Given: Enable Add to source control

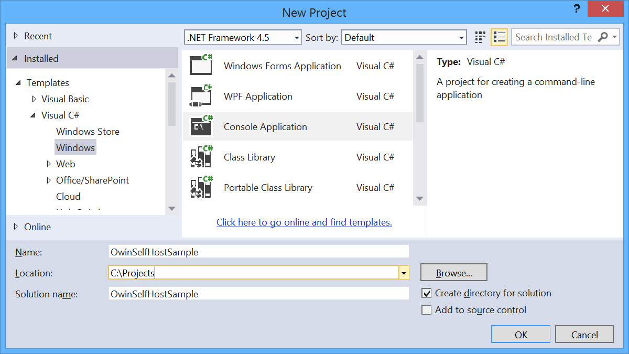Looking at the screenshot, I should [x=427, y=310].
